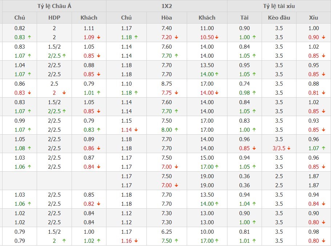This screenshot has height=246, width=331.
Task: Click the 8.75 draw odds value
Action: coord(166,83)
